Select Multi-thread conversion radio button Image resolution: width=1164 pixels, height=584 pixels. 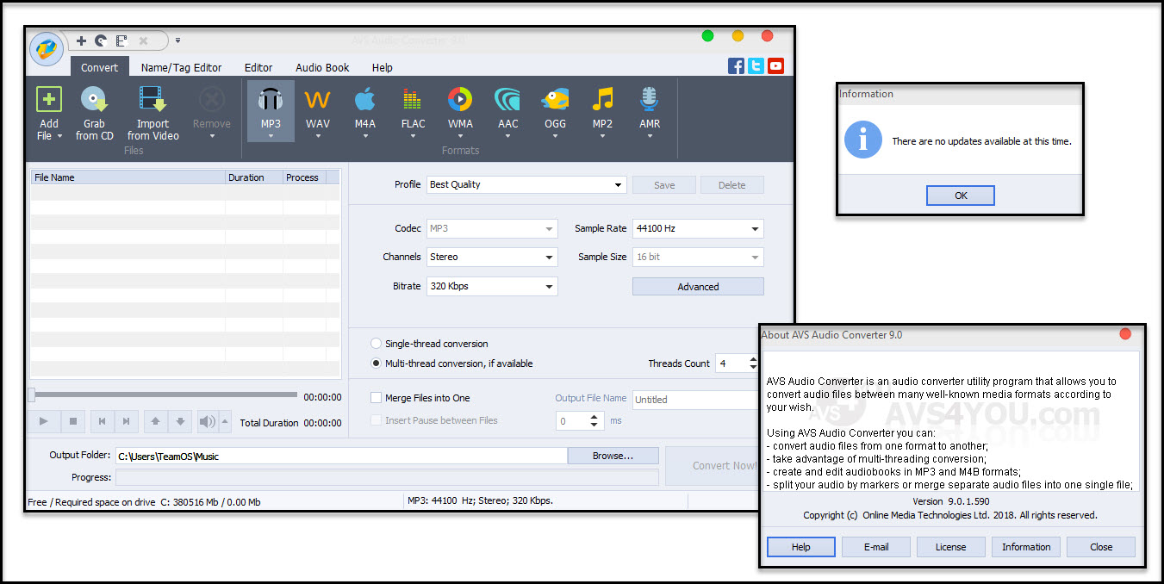pyautogui.click(x=376, y=363)
